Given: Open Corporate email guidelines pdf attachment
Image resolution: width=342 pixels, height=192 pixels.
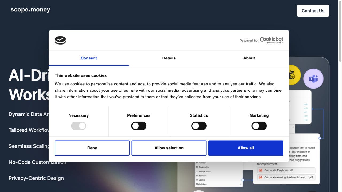Looking at the screenshot, I should pos(286,177).
